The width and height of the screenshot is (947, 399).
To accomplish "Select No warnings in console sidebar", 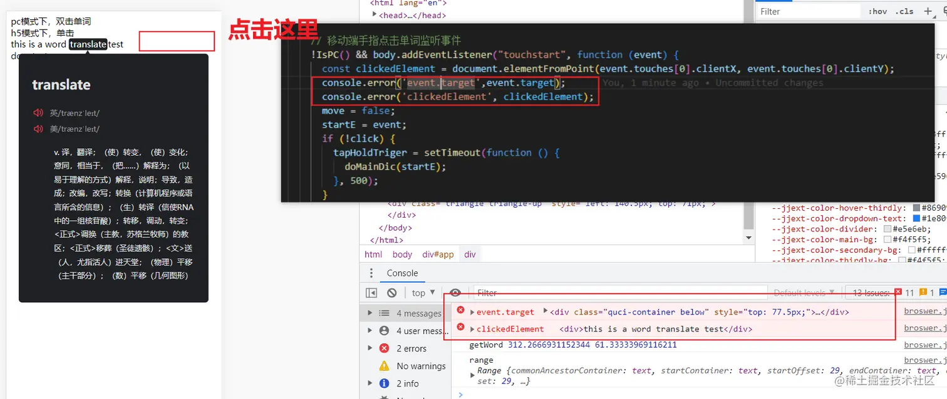I will coord(421,366).
